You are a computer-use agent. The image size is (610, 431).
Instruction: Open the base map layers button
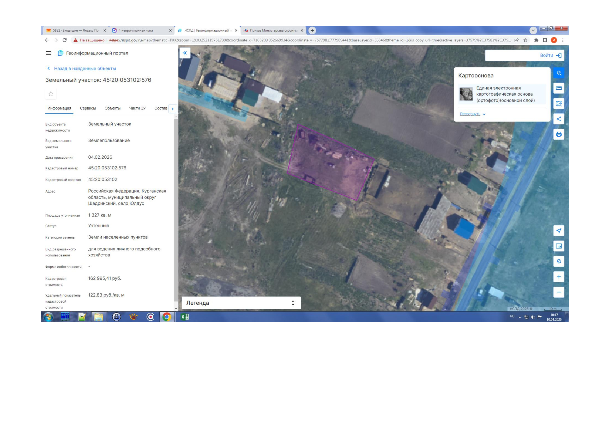click(558, 73)
